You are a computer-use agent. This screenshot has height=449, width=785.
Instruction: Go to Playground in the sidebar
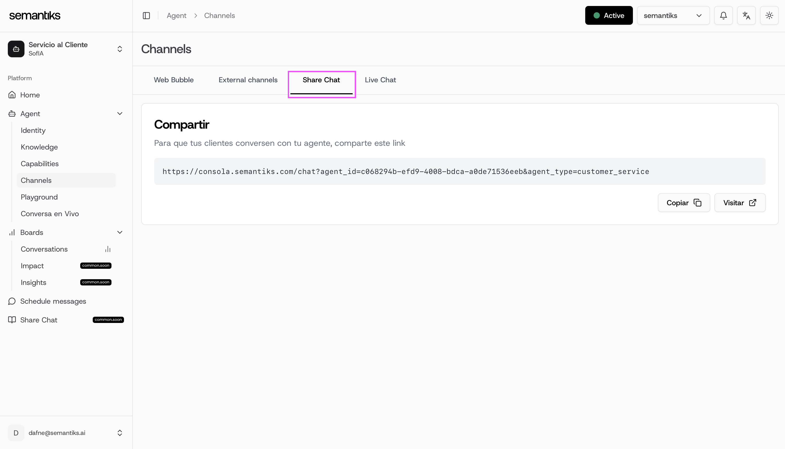[x=39, y=197]
